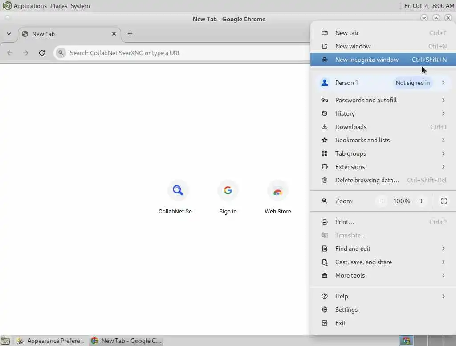Viewport: 456px width, 346px height.
Task: Click the New window icon in menu
Action: tap(325, 46)
